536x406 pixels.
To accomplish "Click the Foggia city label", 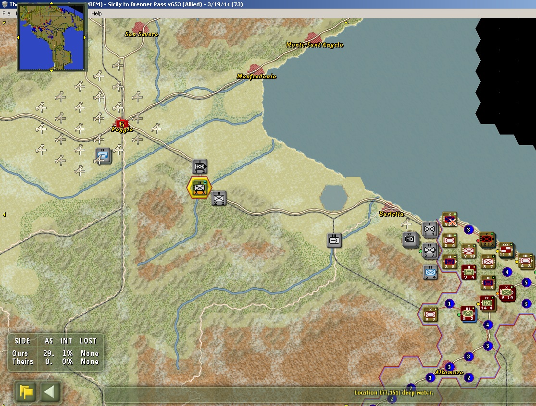I will [x=122, y=130].
